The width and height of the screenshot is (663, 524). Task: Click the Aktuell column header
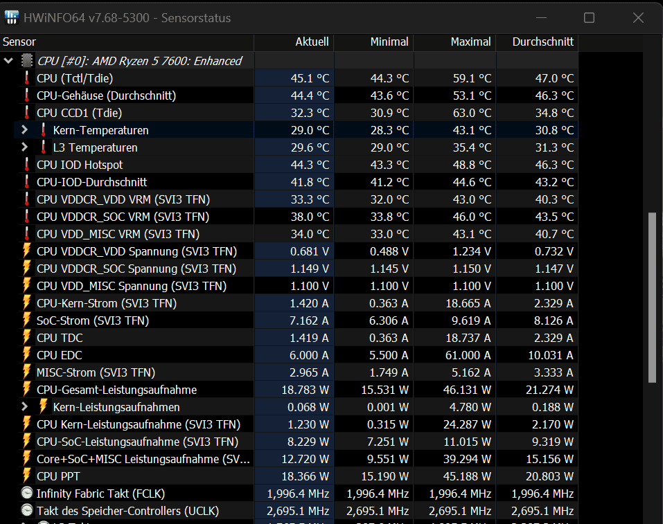tap(294, 42)
